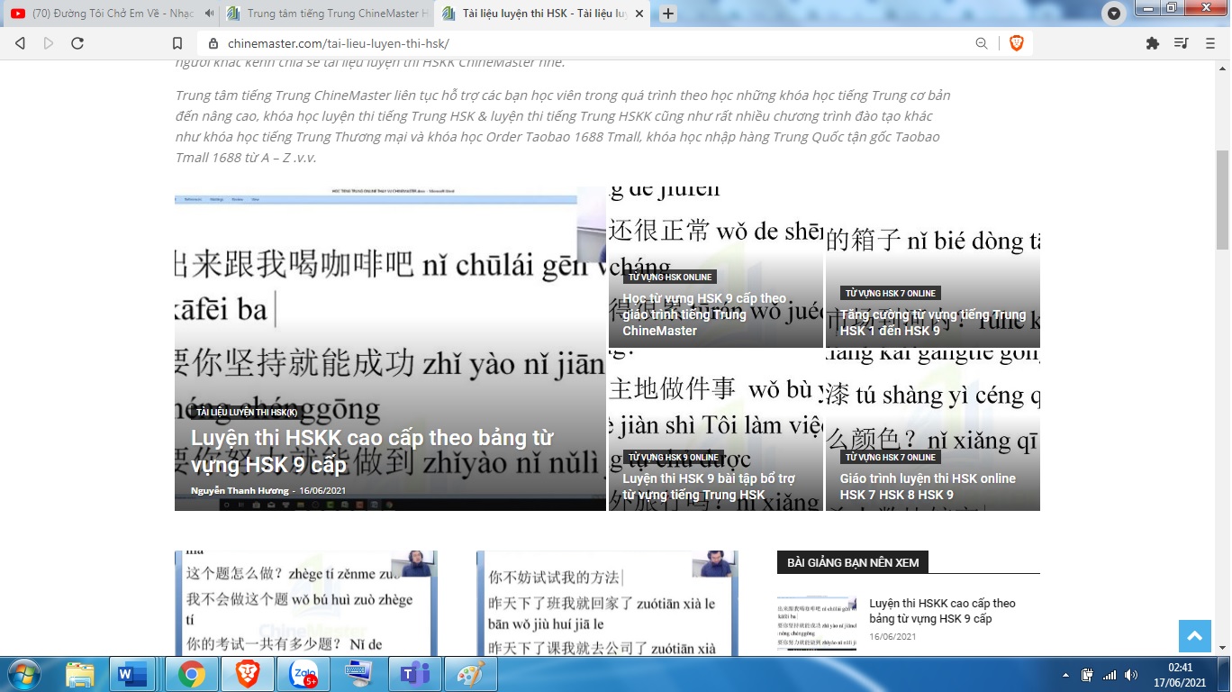Go back to the previous page
Screen dimensions: 1232x692
(20, 43)
